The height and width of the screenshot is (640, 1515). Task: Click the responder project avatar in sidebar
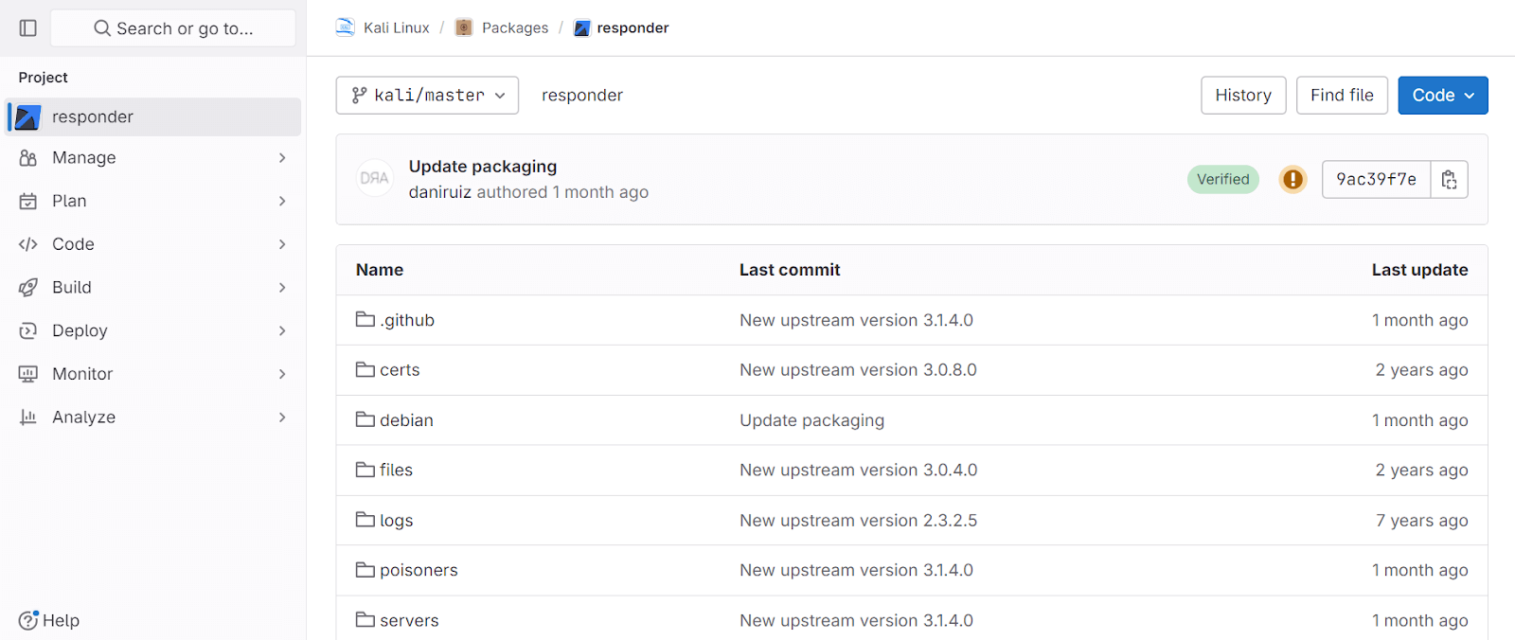(27, 116)
